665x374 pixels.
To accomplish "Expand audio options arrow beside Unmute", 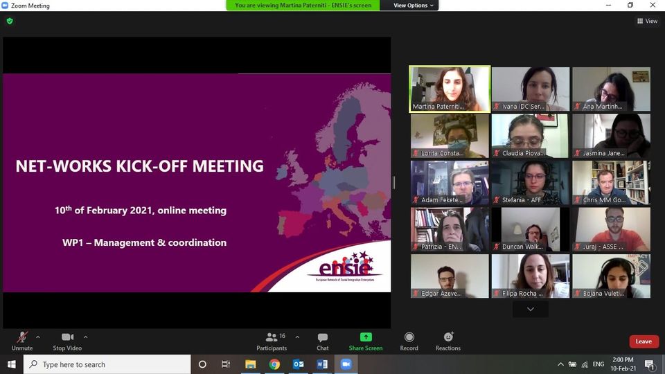I will coord(37,337).
